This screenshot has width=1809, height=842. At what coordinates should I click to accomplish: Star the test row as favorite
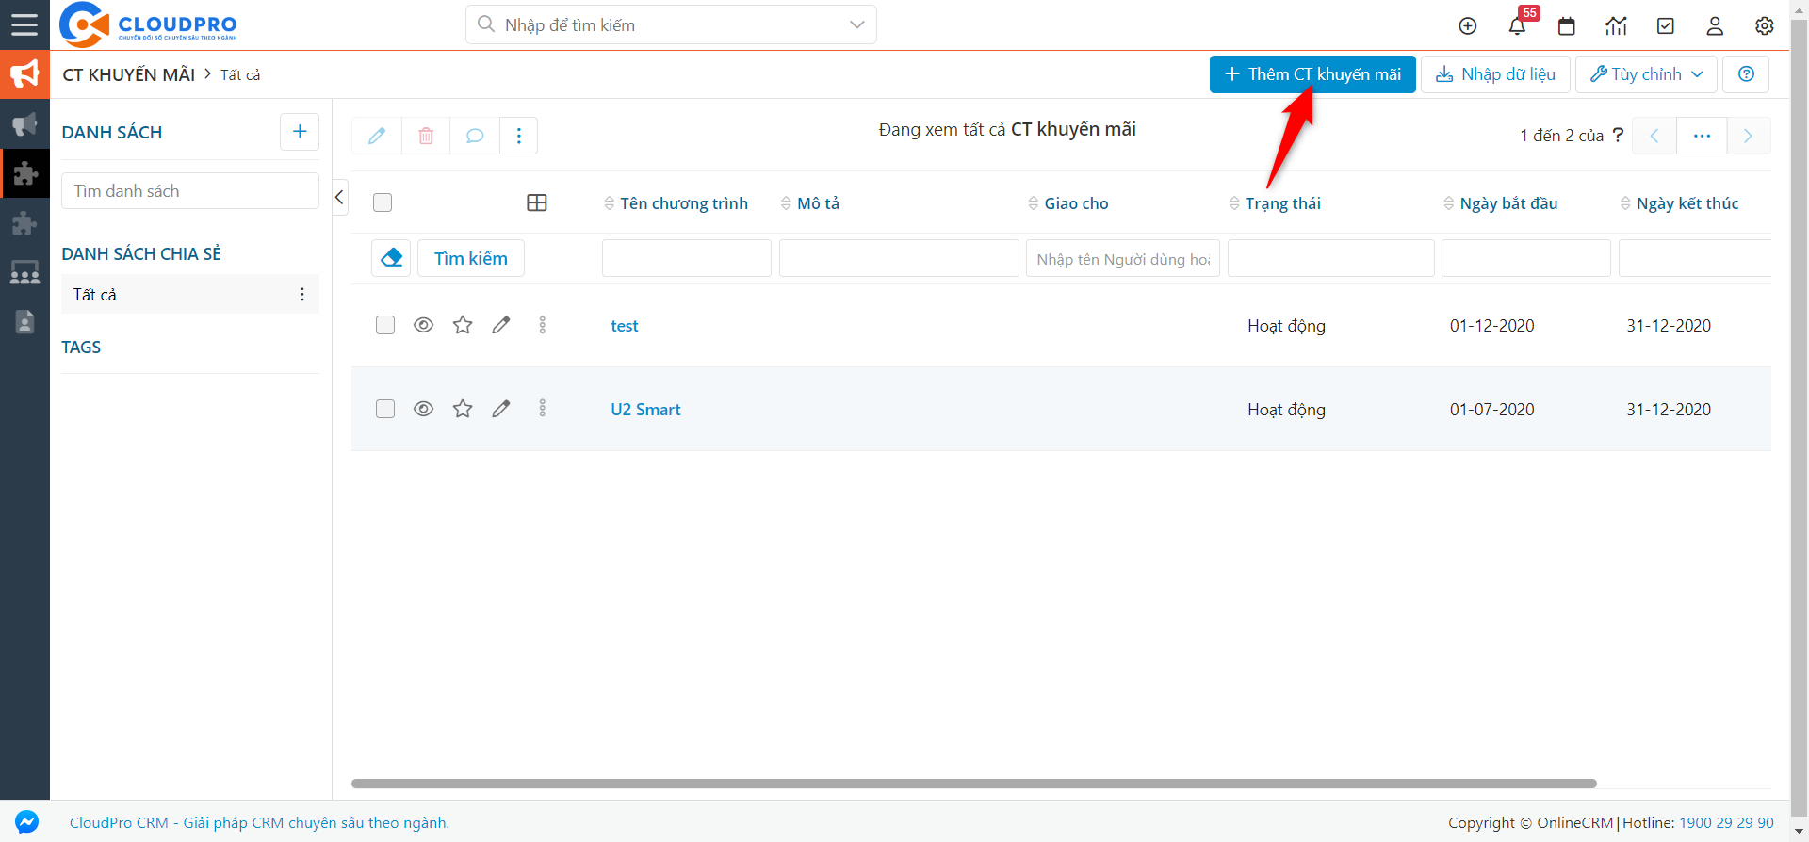pyautogui.click(x=463, y=325)
